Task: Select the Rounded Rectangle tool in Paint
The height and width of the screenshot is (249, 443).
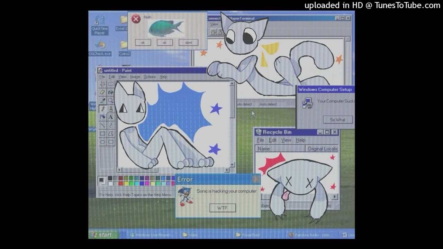Action: (110, 142)
